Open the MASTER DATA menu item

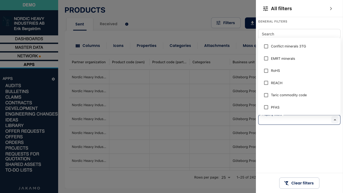(x=29, y=47)
